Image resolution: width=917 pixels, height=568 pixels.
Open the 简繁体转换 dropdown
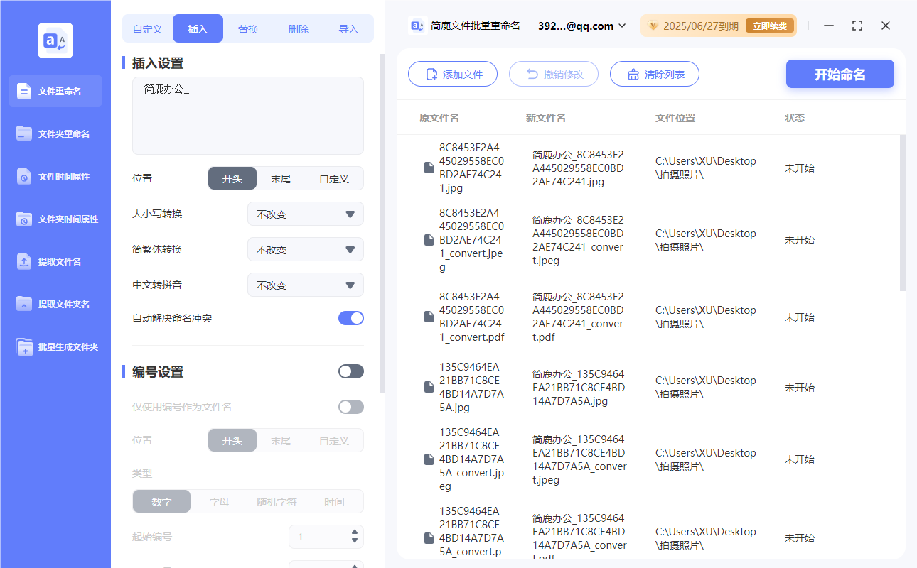click(x=305, y=249)
